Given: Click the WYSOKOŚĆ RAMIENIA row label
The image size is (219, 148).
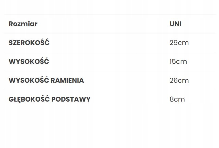Looking at the screenshot, I should (x=46, y=80).
